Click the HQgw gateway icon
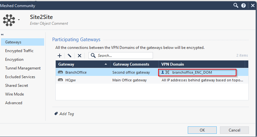The image size is (257, 137). [x=61, y=80]
